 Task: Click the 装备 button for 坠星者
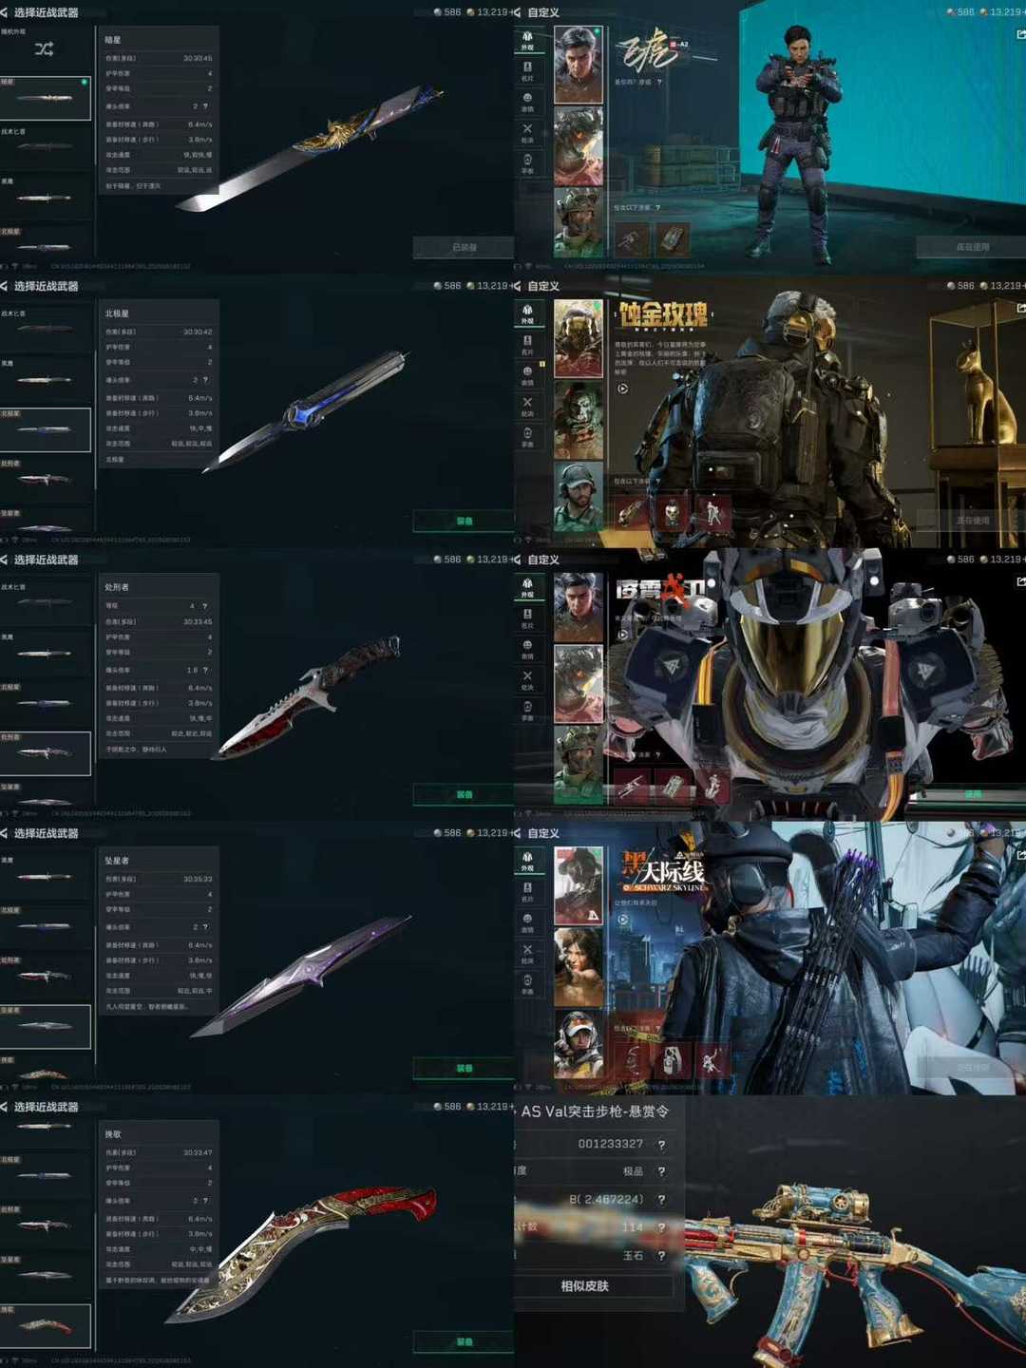[464, 1068]
